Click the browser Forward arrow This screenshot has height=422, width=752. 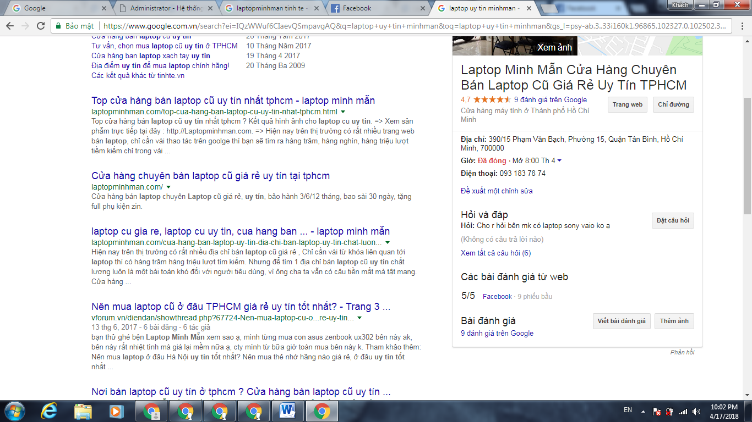pos(25,26)
